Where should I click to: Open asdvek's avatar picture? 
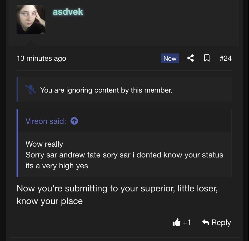[x=31, y=19]
